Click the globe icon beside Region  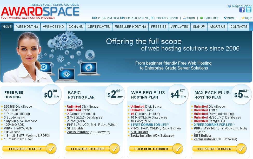[x=229, y=6]
